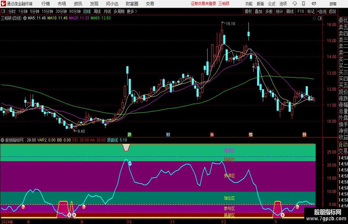Click the 返回 back button
348x224 pixels.
[x=332, y=11]
